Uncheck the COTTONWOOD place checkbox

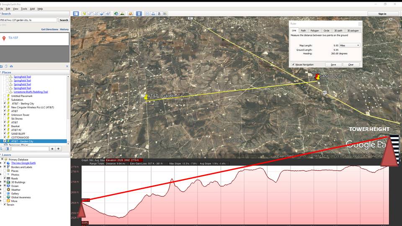(x=5, y=137)
